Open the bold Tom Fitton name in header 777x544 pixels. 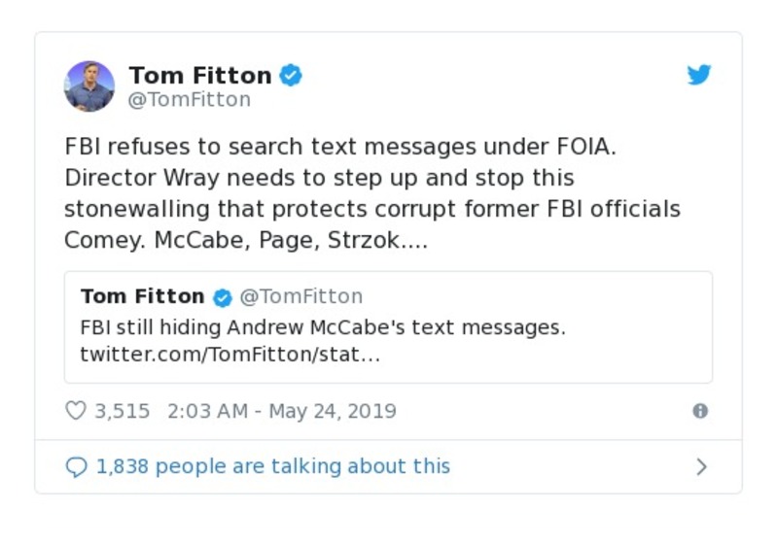(200, 75)
